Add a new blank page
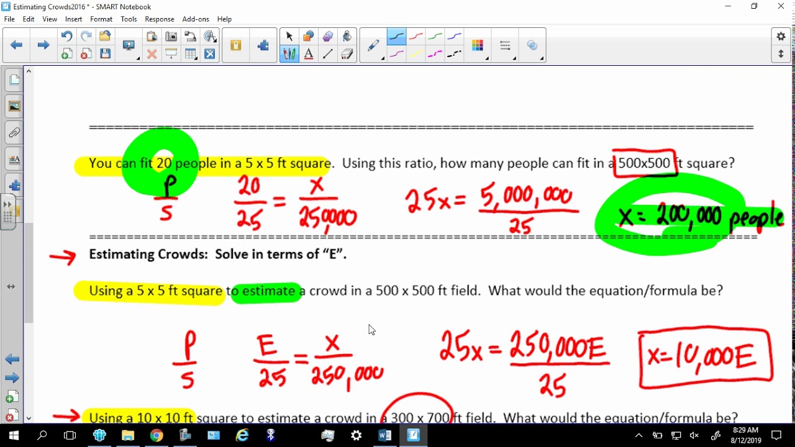 (x=66, y=54)
